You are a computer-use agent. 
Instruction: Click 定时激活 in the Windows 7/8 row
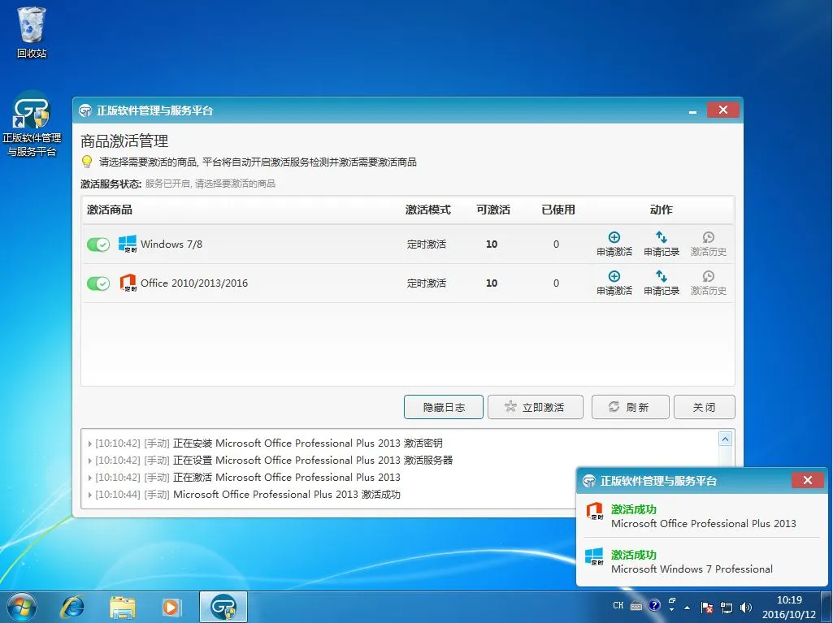pos(427,244)
